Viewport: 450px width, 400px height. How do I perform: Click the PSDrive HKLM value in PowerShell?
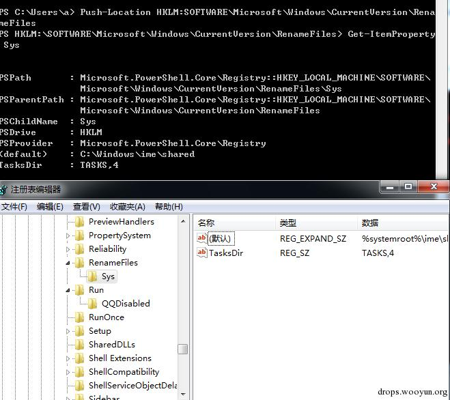coord(91,132)
